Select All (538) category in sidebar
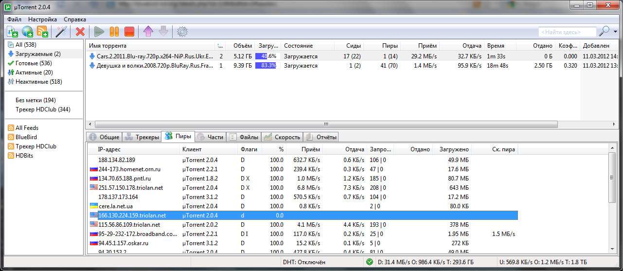The image size is (623, 271). [26, 45]
